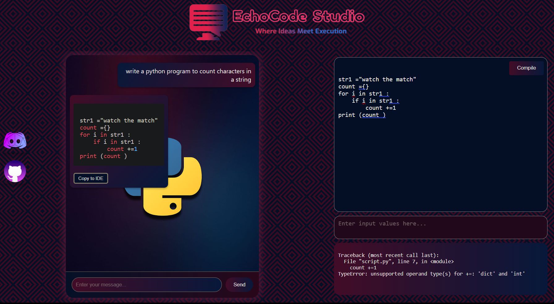Click the 'Where Ideas Meet Execution' tagline
Screen dimensions: 554x304
tap(301, 31)
